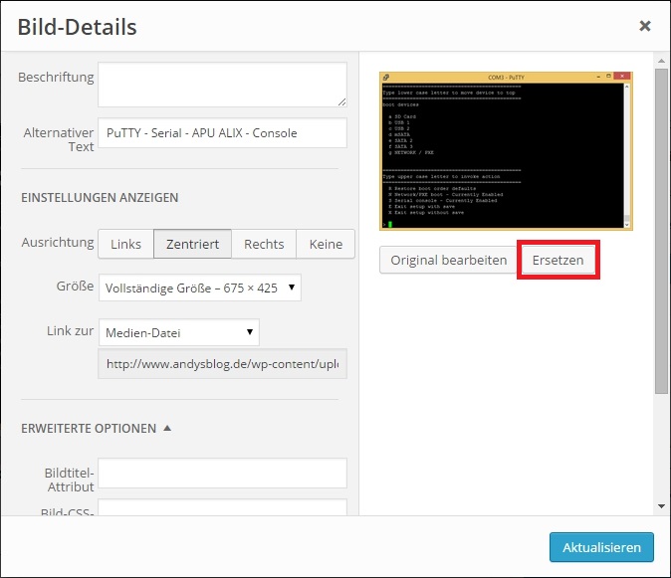Click the PuTTY console image preview
The height and width of the screenshot is (578, 671).
pos(505,151)
